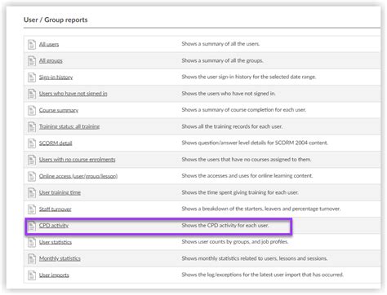Open Training status: all training report
Screen dimensions: 387x295
(x=69, y=126)
